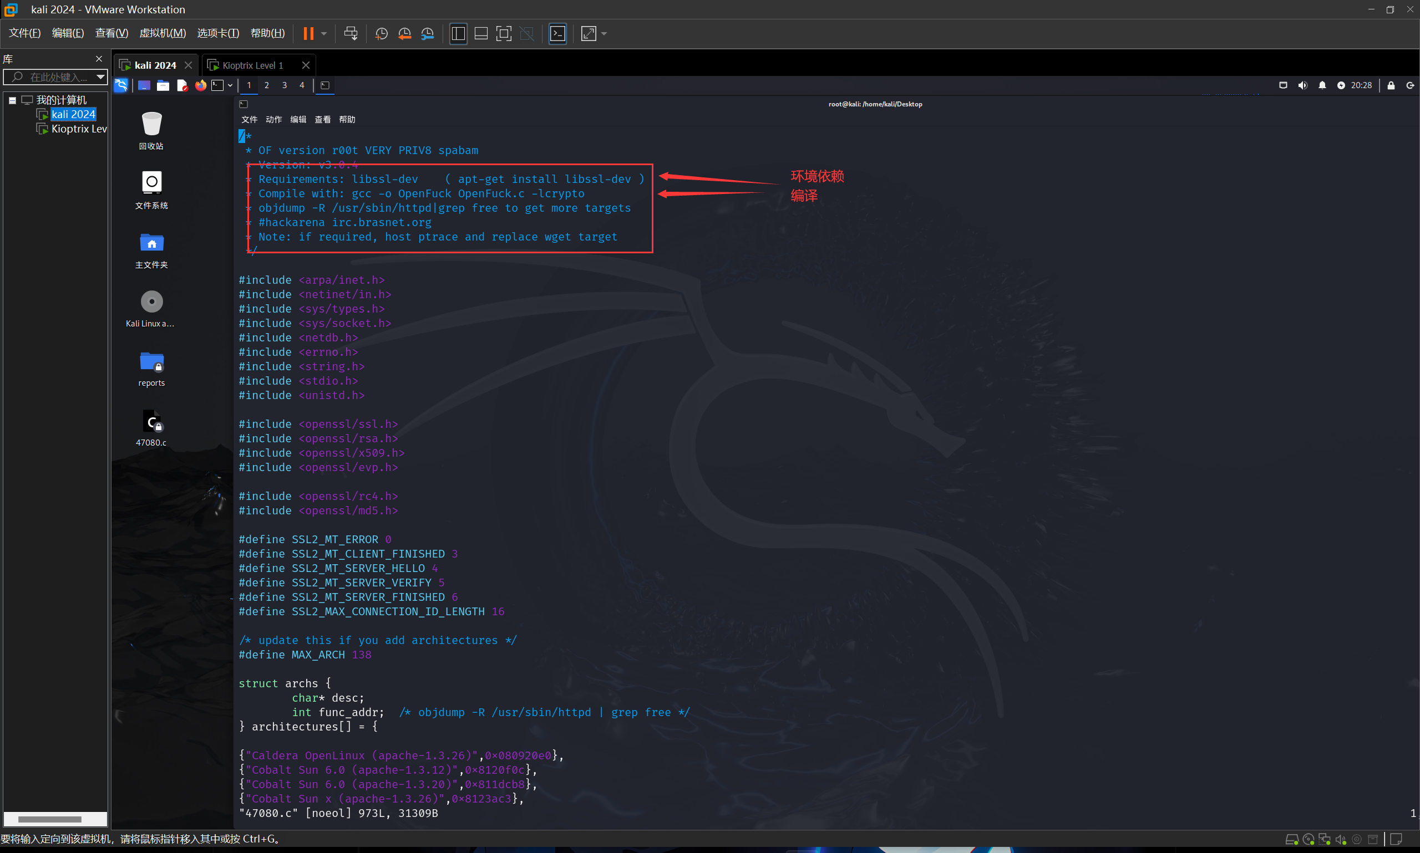1420x853 pixels.
Task: Open the file manager from the Kali panel
Action: point(163,85)
